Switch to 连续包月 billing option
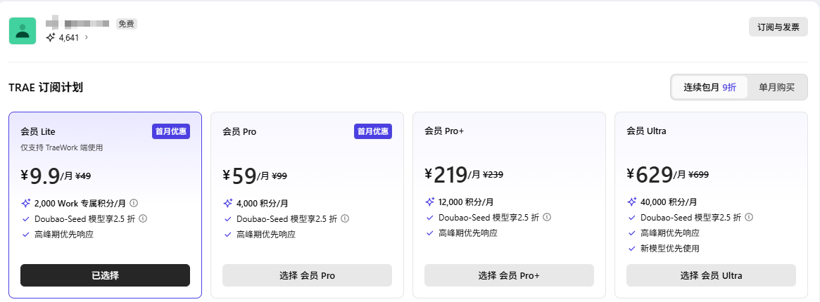 pos(709,88)
